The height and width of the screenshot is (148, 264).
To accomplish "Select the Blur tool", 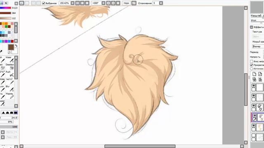I will 9,88.
